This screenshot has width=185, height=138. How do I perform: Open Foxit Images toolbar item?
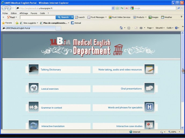pyautogui.click(x=154, y=17)
